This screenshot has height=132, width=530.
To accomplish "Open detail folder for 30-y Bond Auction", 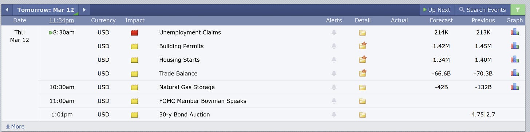I will (x=362, y=115).
